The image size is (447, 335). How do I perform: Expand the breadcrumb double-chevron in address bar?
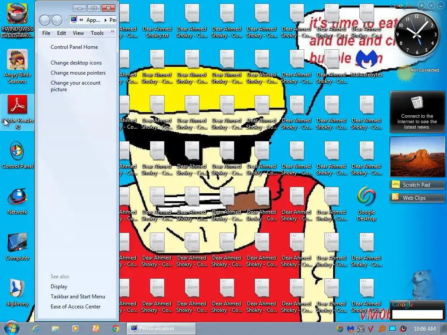(x=81, y=20)
